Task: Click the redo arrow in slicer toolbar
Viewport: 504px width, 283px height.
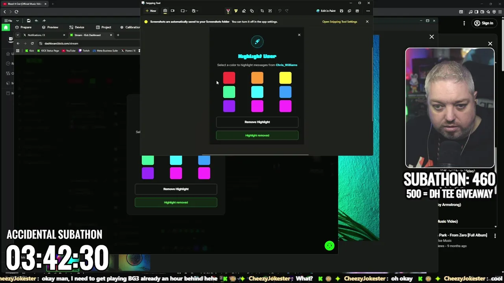Action: [44, 20]
